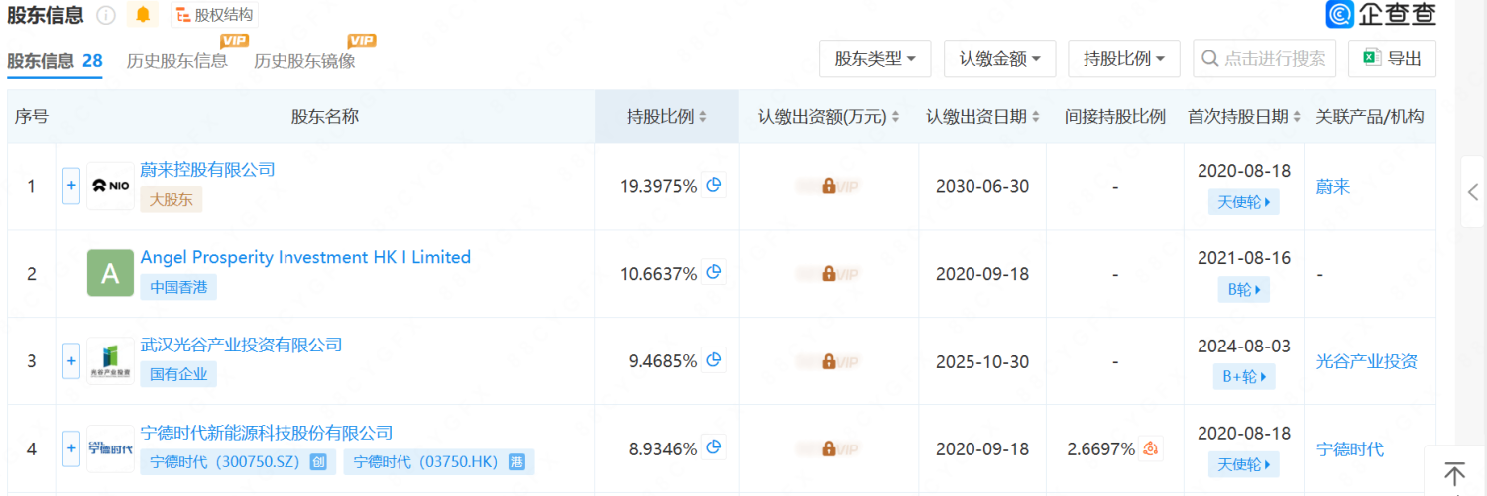The height and width of the screenshot is (496, 1487).
Task: Click the notification bell icon
Action: pyautogui.click(x=144, y=15)
